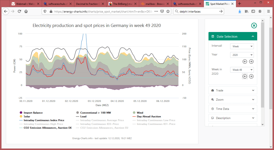Open the Week 49 dropdown
274x150 pixels.
pos(242,70)
